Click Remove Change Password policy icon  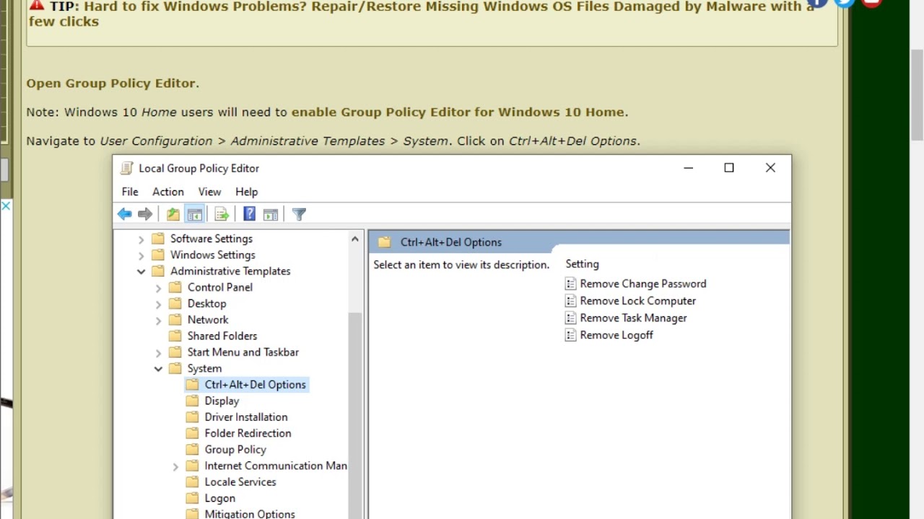pyautogui.click(x=570, y=284)
